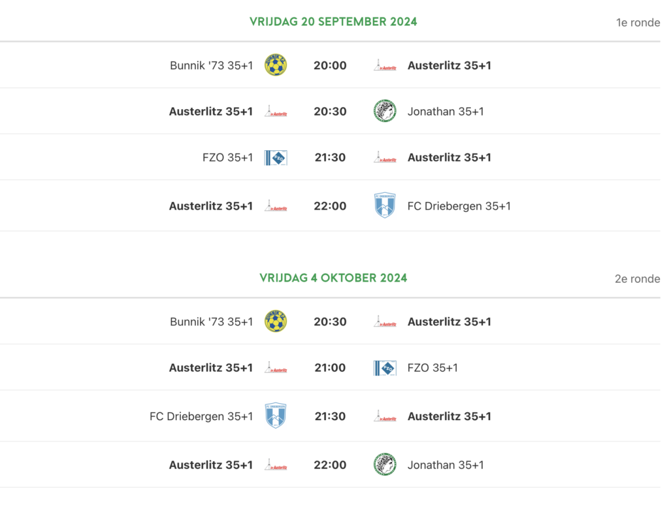Click the Bunnik '73 logo under 20 September
The image size is (669, 505).
coord(275,65)
